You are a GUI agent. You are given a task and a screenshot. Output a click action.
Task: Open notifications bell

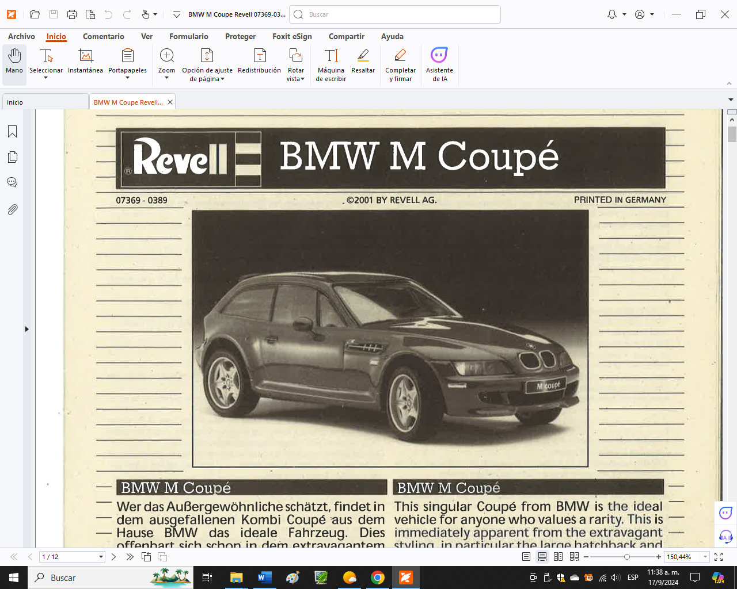[612, 14]
